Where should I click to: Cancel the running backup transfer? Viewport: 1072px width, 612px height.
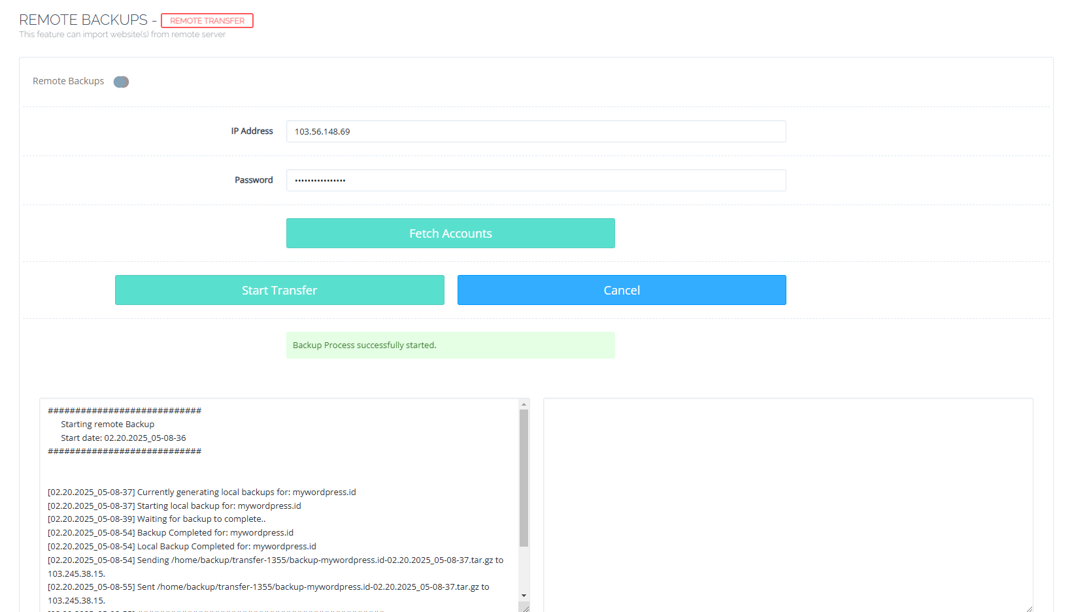(621, 290)
